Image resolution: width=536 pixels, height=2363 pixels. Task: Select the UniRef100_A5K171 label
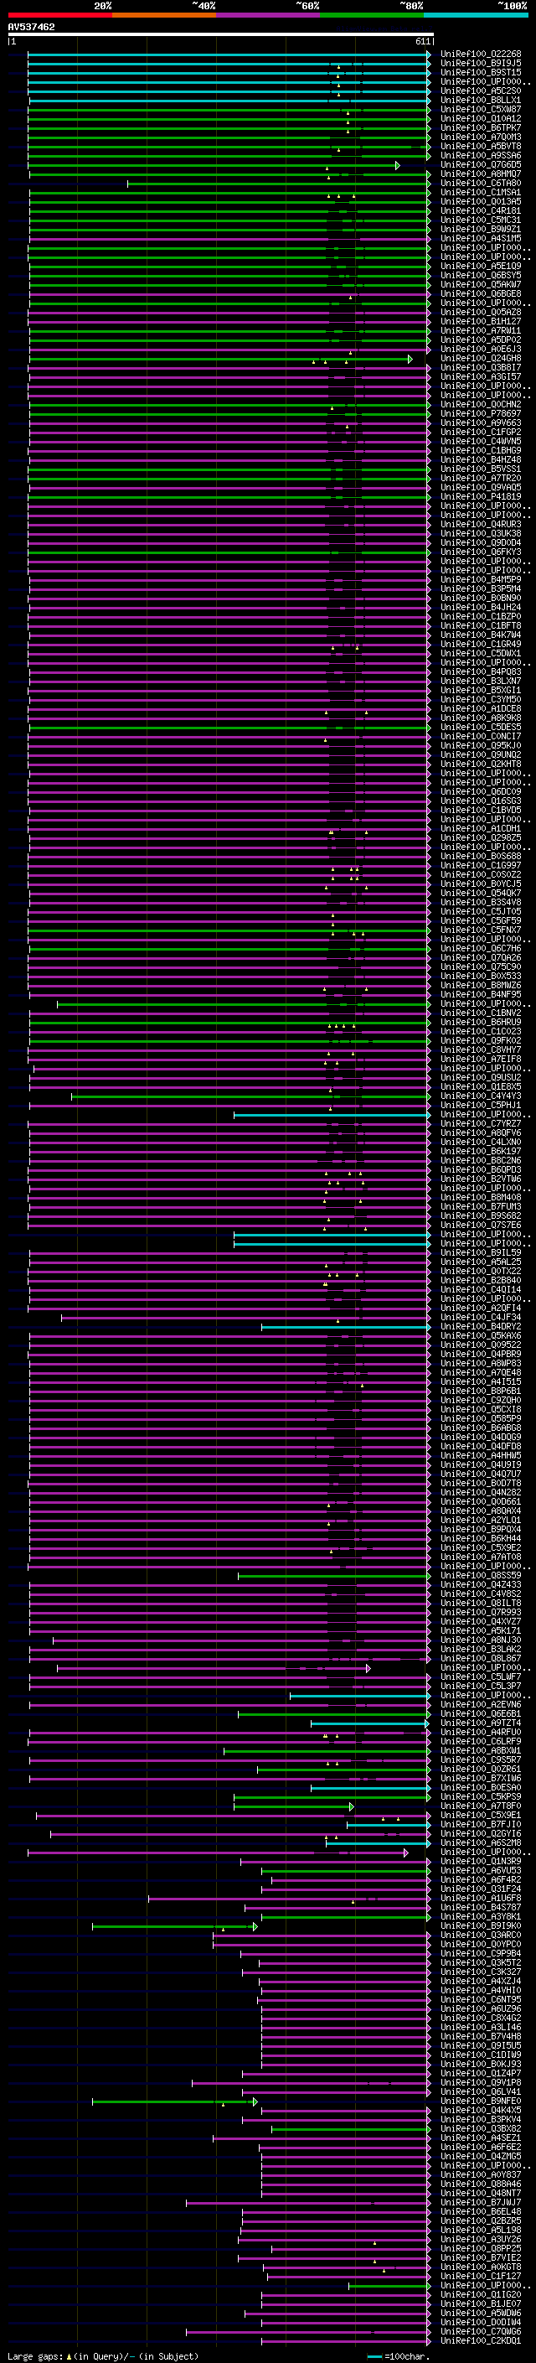click(x=480, y=1631)
